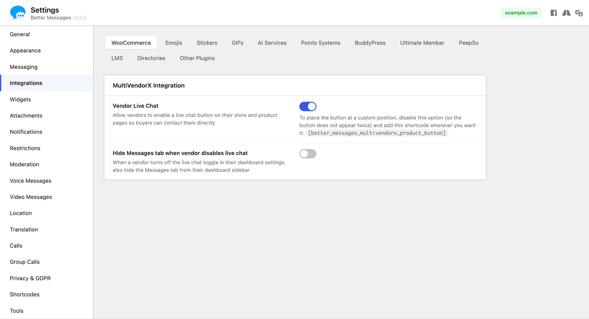The width and height of the screenshot is (589, 319).
Task: Click the Settings title in header
Action: click(45, 10)
